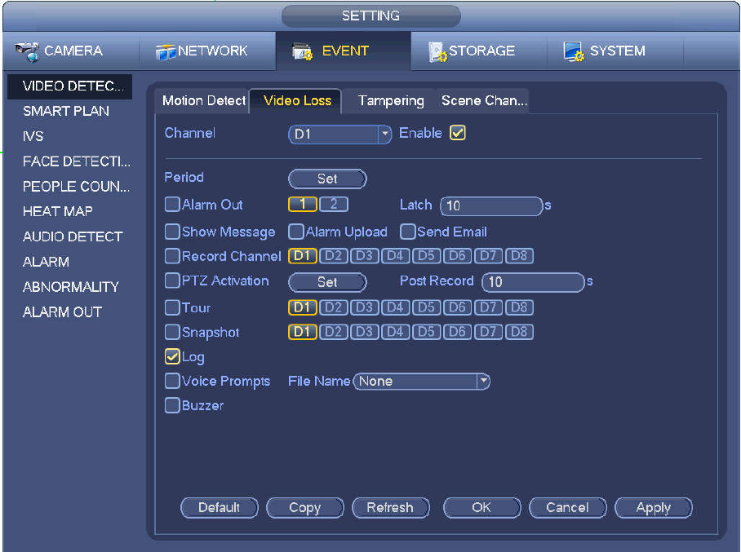Open AUDIO DETECT in the sidebar
The image size is (741, 552).
click(x=73, y=236)
